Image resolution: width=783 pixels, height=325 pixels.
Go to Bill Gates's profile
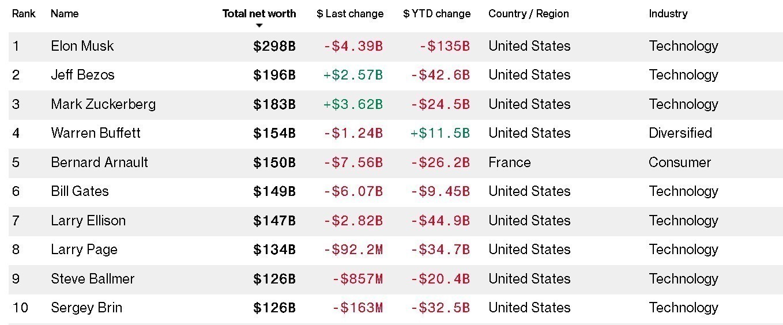coord(80,191)
